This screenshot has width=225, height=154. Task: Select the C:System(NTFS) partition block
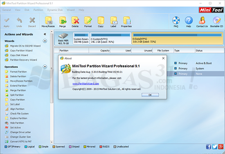pyautogui.click(x=110, y=38)
